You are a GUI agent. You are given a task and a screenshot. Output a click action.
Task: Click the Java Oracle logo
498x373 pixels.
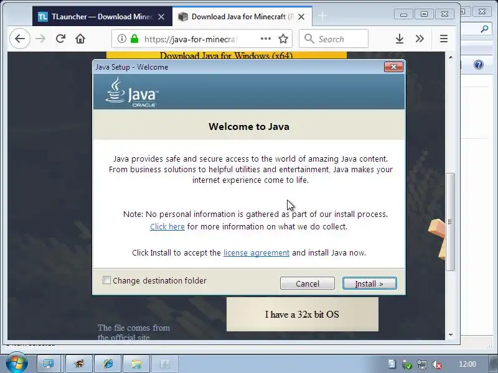pyautogui.click(x=131, y=92)
